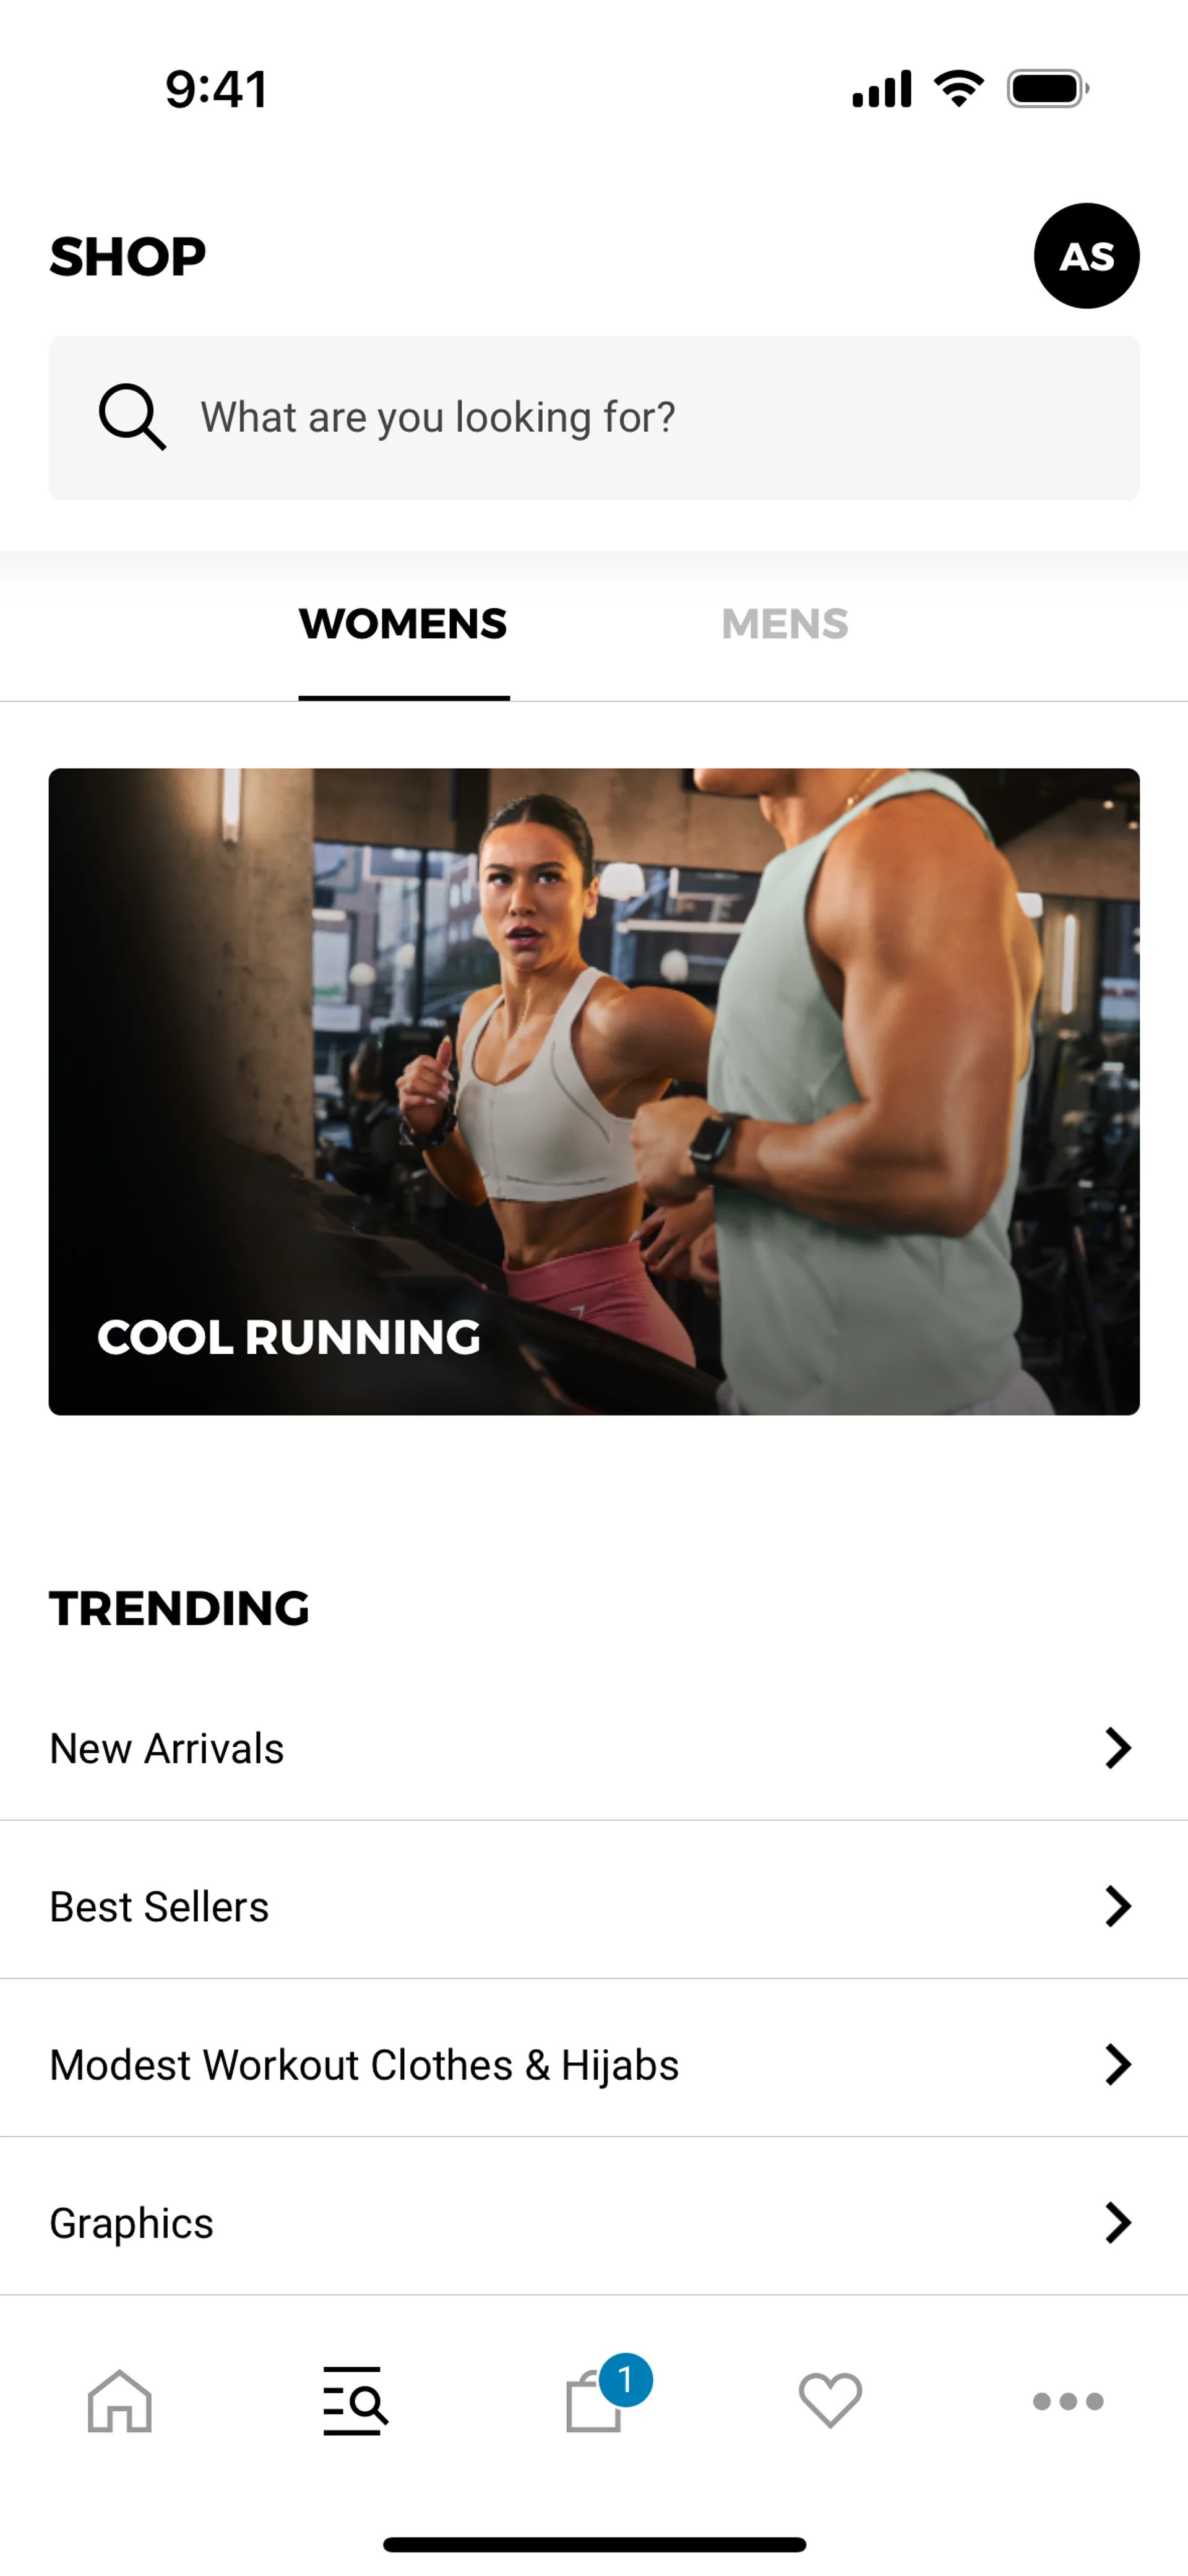1188x2576 pixels.
Task: Expand Best Sellers chevron arrow
Action: pyautogui.click(x=1117, y=1906)
